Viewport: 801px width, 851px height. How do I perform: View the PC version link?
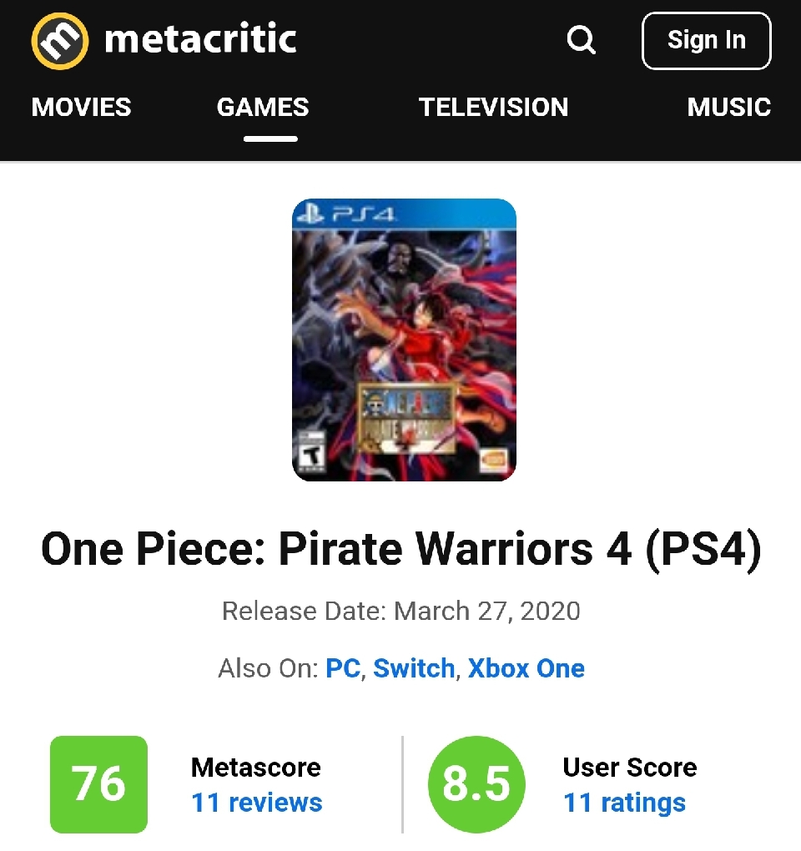342,668
